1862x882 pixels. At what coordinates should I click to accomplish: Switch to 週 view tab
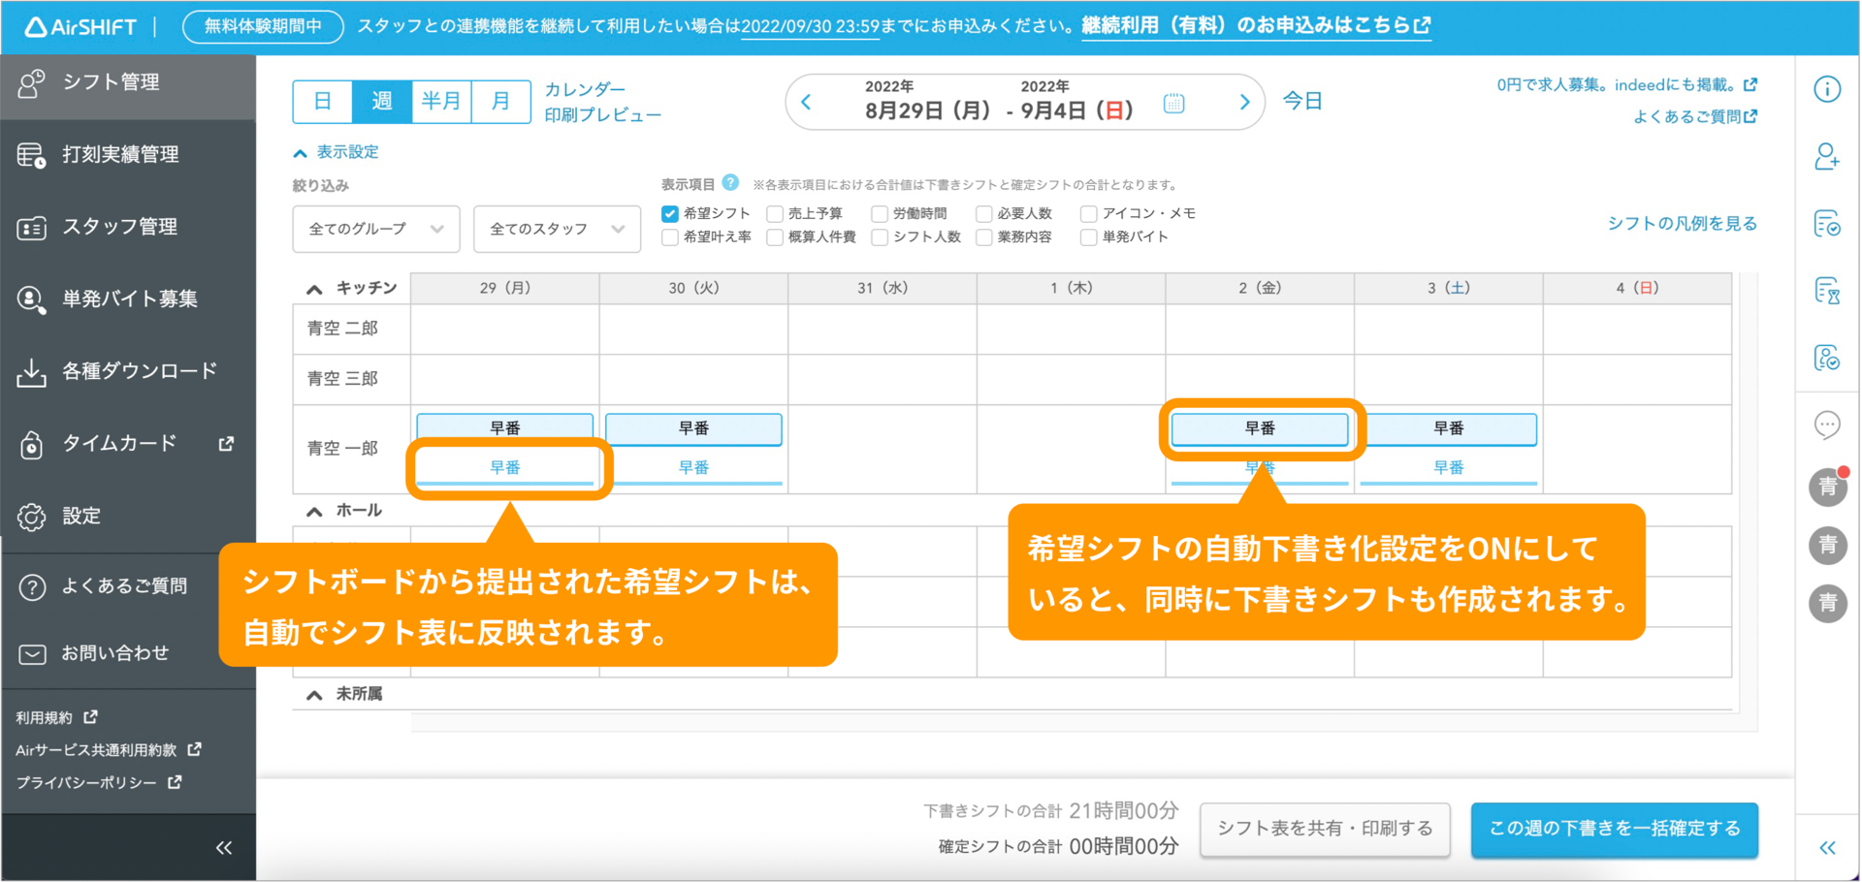[382, 102]
